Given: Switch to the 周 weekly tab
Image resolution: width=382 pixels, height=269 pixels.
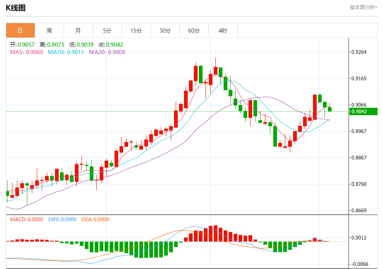Looking at the screenshot, I should pyautogui.click(x=49, y=31).
